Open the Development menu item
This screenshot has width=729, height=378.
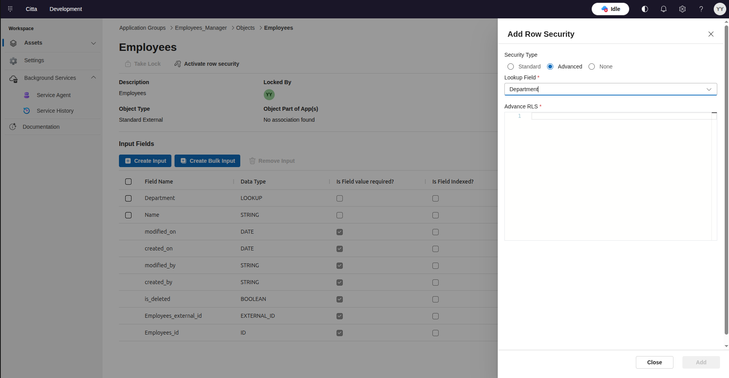pyautogui.click(x=66, y=9)
